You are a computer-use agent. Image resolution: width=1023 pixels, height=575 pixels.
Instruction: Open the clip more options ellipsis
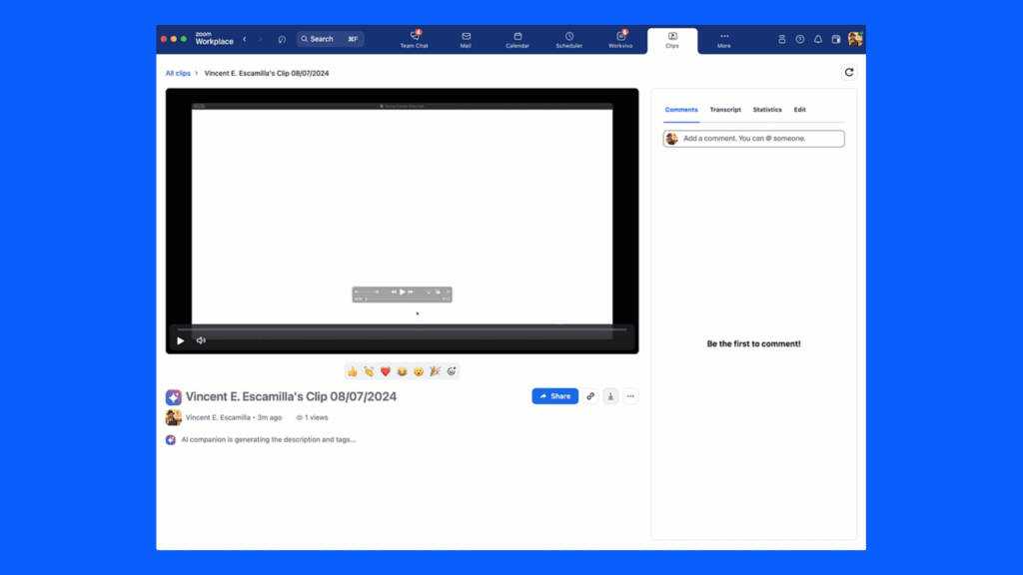[630, 396]
